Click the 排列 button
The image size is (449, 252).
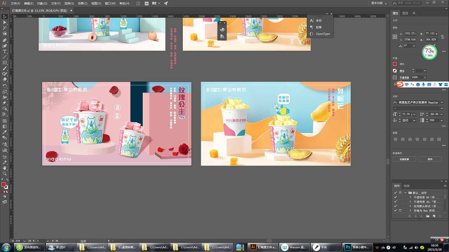coord(430,159)
